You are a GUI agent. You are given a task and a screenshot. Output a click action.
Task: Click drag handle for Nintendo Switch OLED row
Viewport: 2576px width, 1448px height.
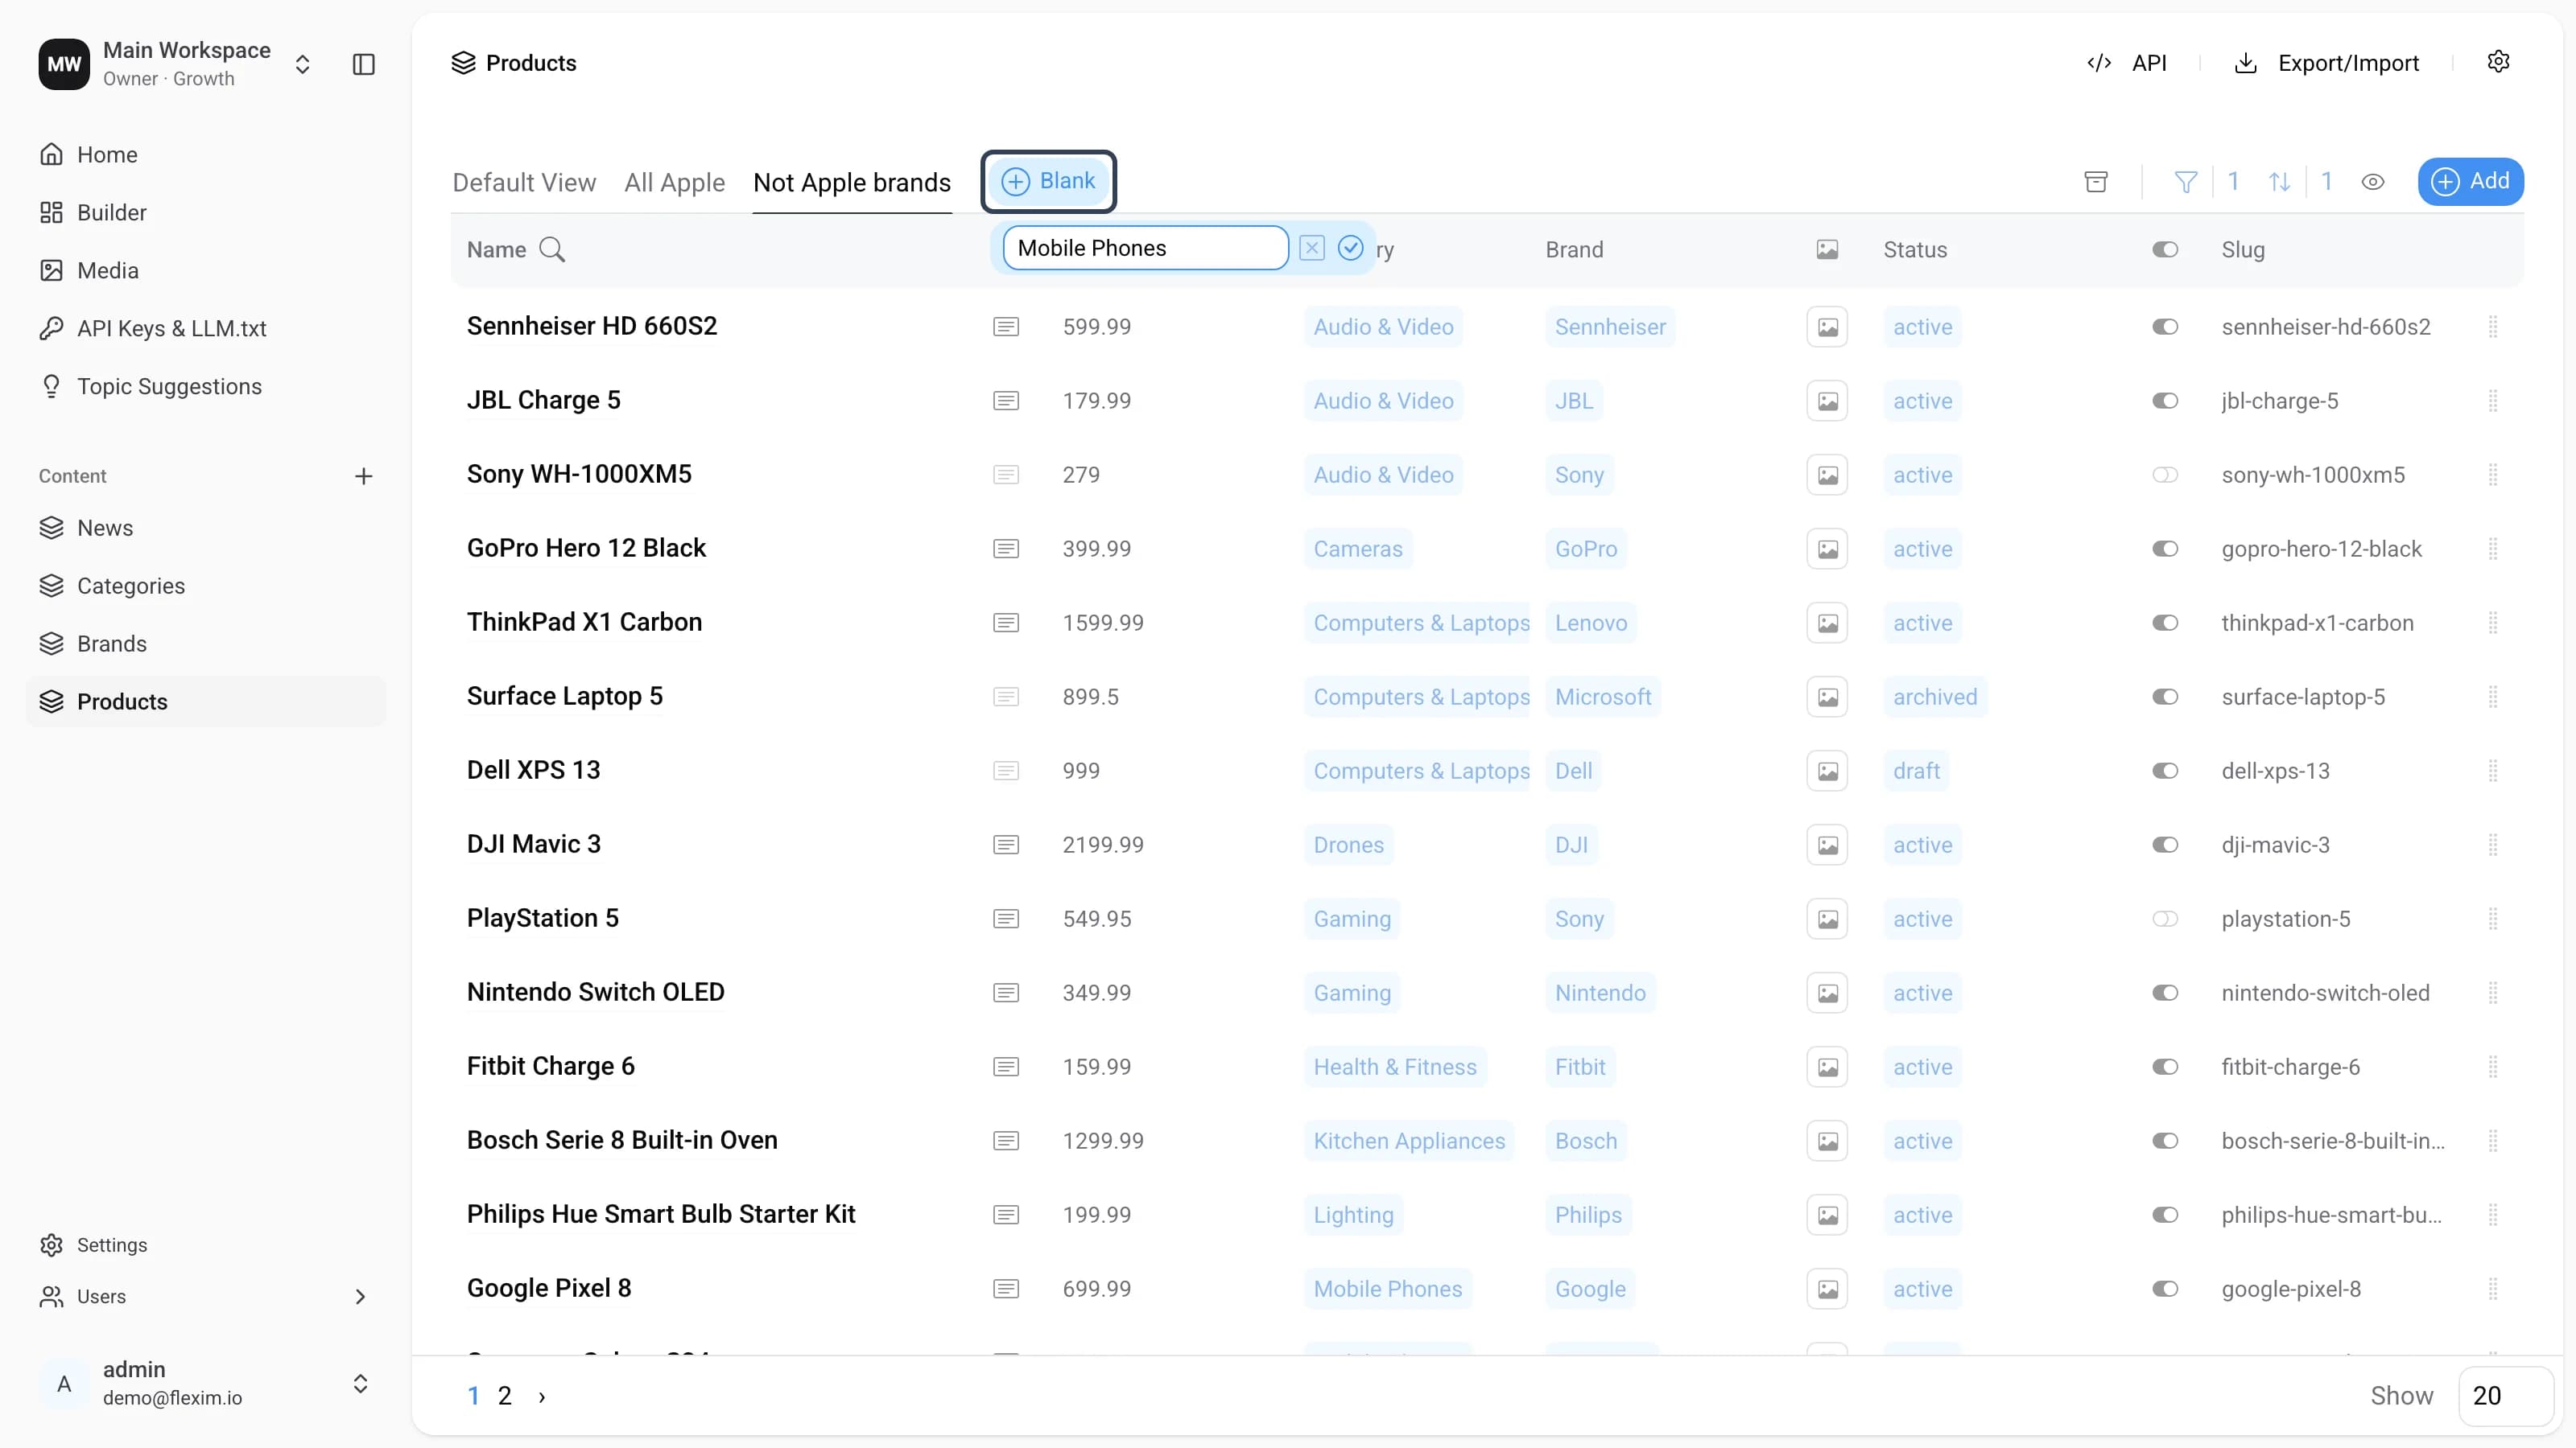[x=2493, y=993]
